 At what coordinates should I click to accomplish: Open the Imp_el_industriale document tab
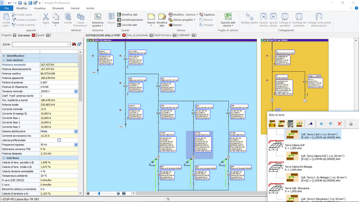(x=137, y=35)
